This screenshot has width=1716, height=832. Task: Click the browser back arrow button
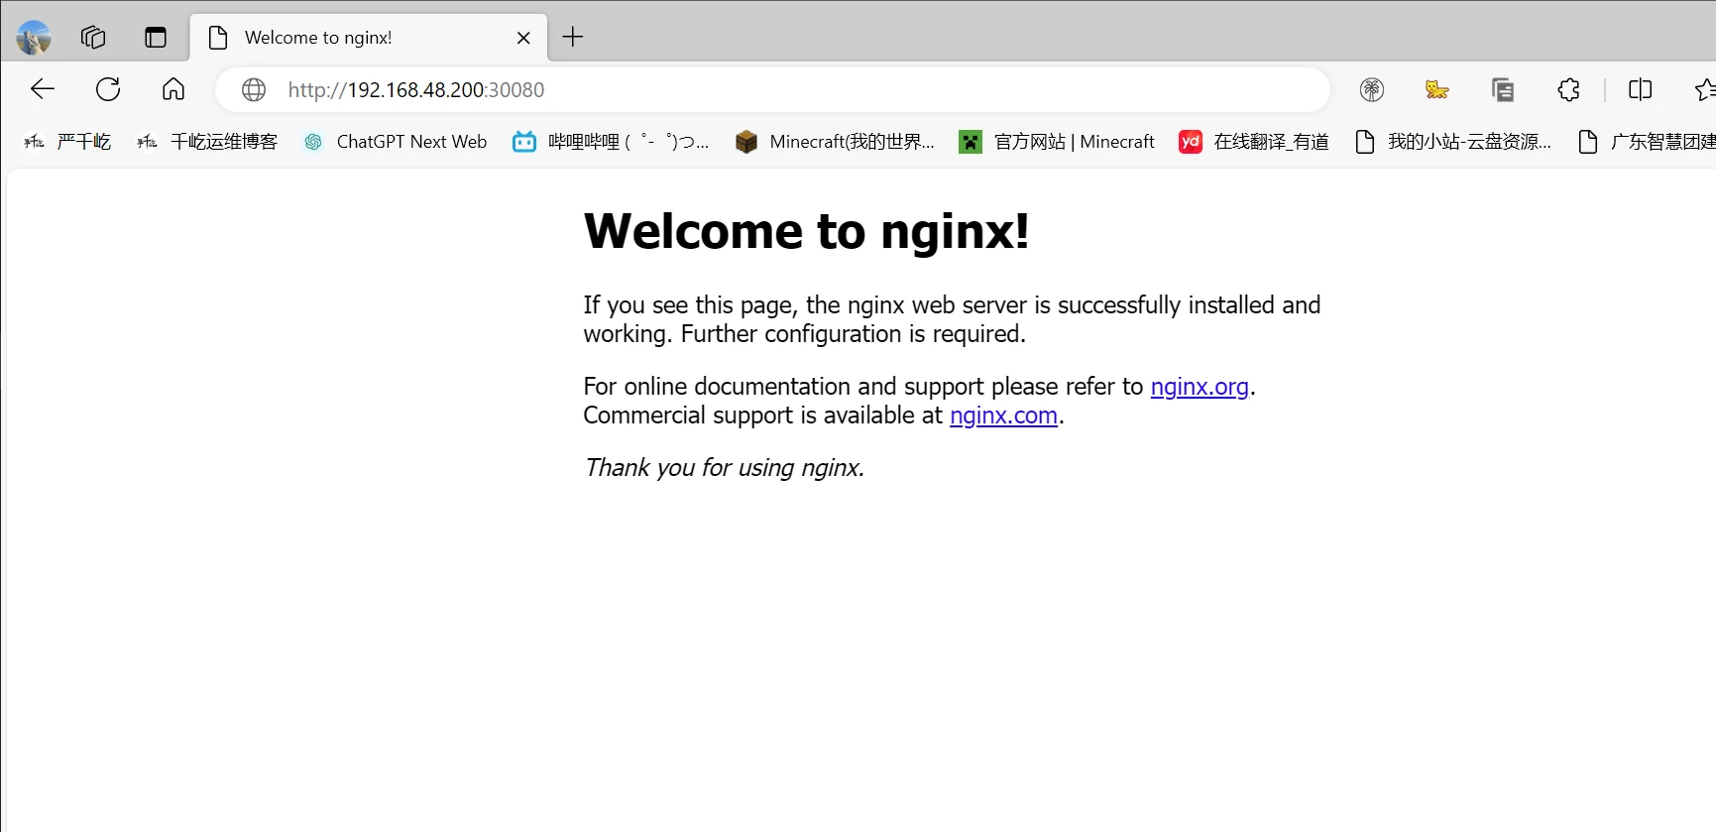pos(43,89)
